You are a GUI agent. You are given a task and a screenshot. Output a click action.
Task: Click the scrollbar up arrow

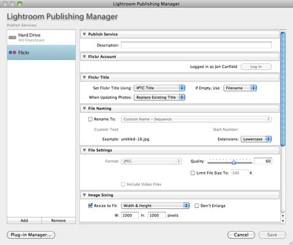coord(283,216)
